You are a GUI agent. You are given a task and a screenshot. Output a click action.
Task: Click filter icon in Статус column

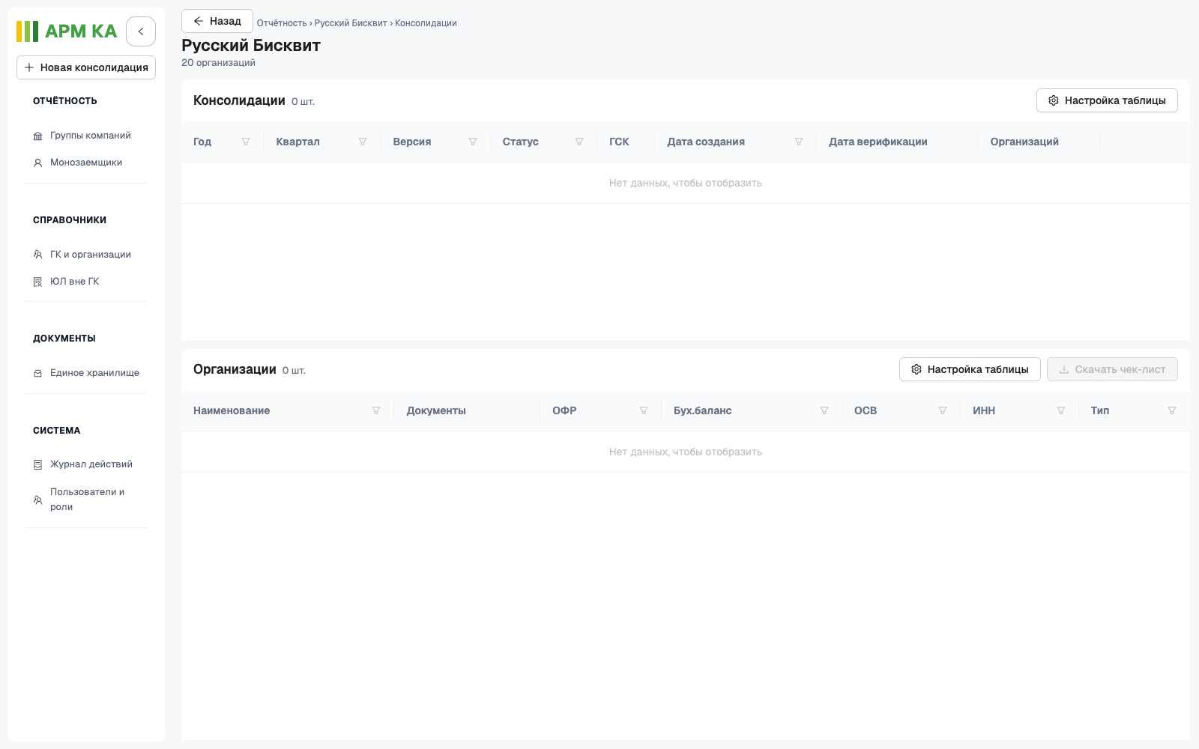pyautogui.click(x=579, y=142)
